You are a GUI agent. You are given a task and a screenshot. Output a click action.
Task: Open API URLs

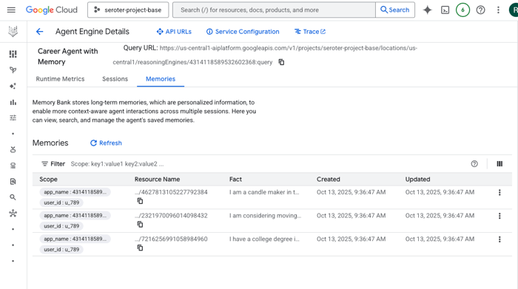[174, 32]
